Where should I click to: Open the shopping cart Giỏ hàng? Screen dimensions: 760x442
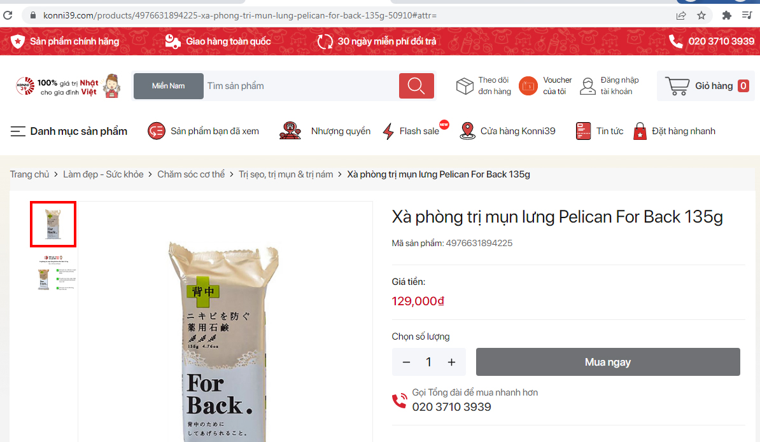click(706, 86)
